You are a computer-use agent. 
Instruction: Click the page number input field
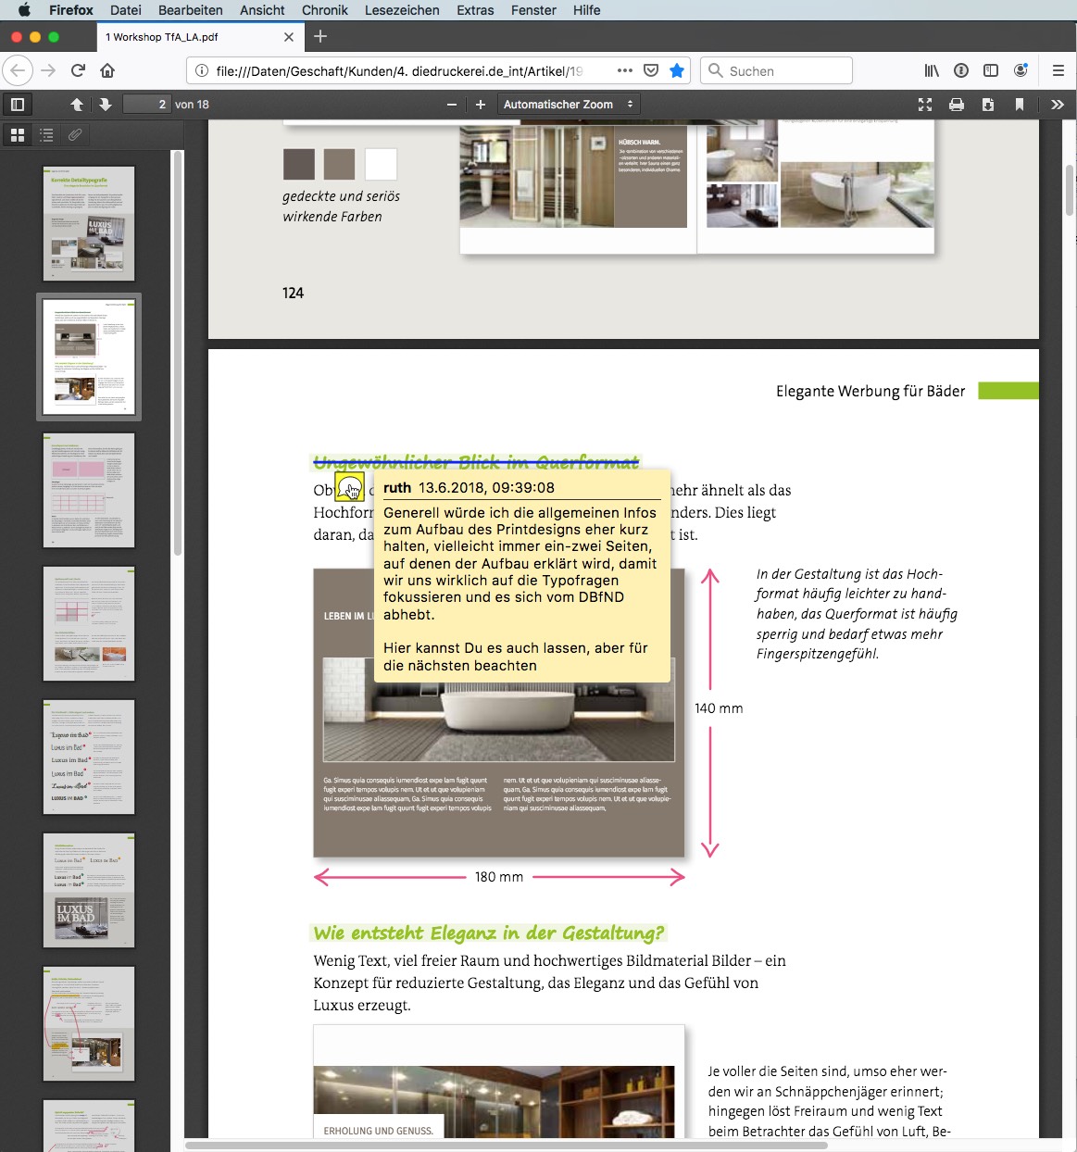(x=147, y=105)
